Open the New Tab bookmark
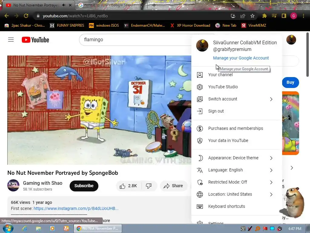The image size is (310, 233). coord(226,25)
